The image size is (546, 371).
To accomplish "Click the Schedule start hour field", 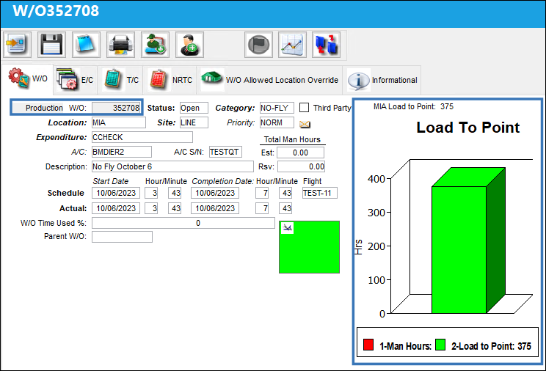I will click(x=151, y=193).
